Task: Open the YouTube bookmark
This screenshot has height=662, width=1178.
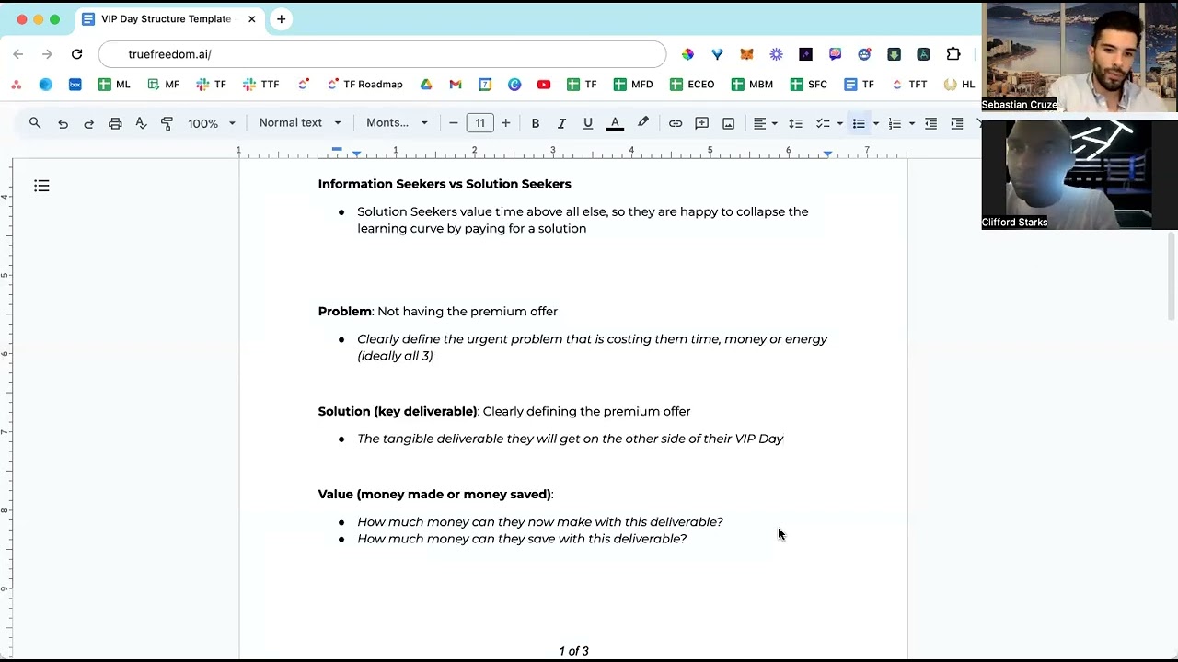Action: pyautogui.click(x=544, y=85)
